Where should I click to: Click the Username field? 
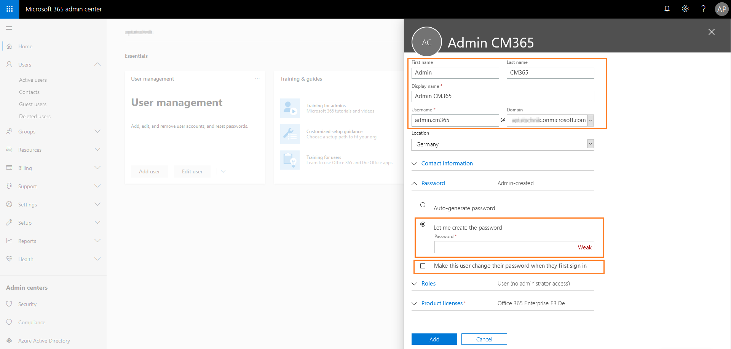point(455,121)
